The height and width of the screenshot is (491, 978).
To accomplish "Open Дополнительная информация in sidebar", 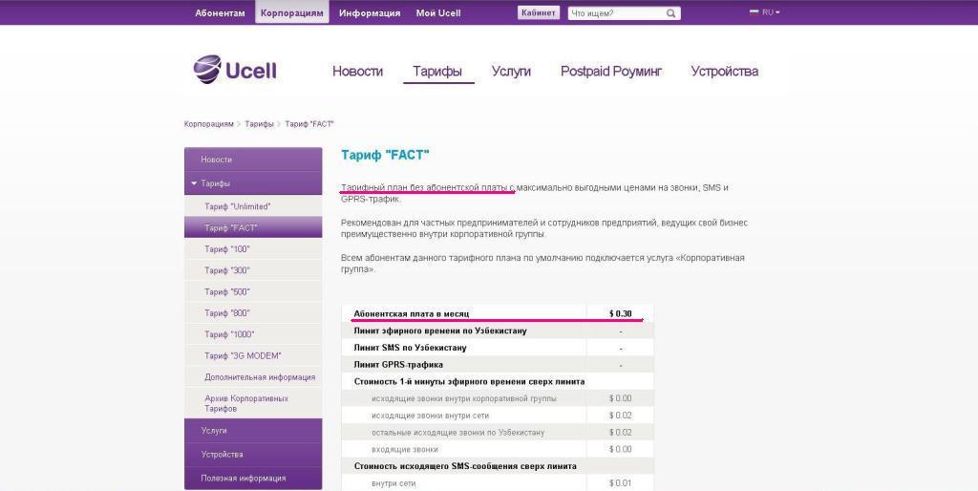I will point(253,376).
